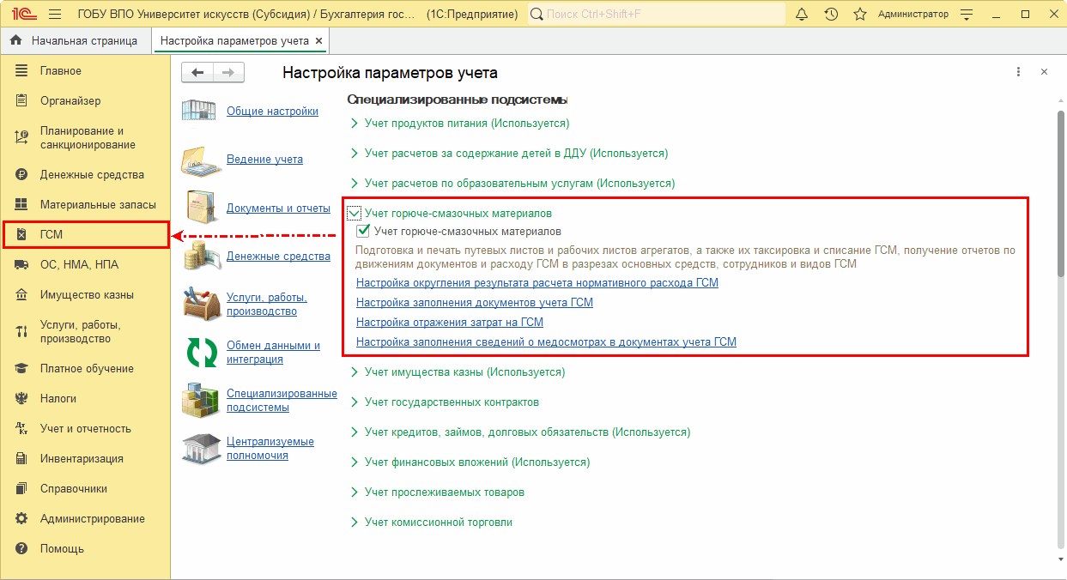Screen dimensions: 1067x580
Task: Open the history clock icon
Action: [831, 15]
